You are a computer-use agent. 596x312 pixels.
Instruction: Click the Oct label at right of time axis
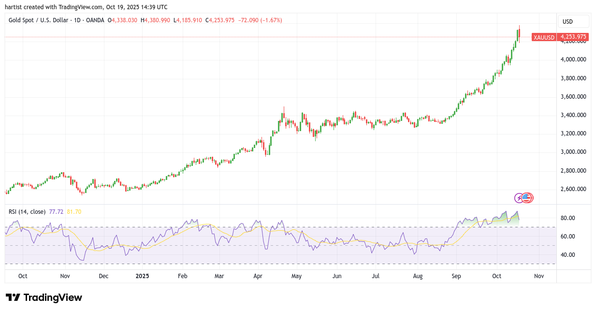coord(496,276)
